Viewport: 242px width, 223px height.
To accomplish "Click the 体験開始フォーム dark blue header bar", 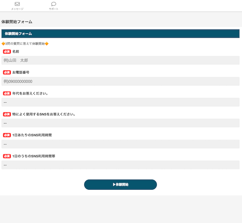I will point(121,34).
